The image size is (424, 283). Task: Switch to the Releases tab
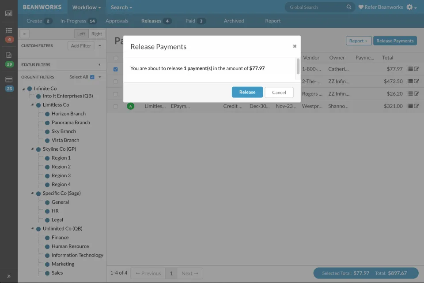[156, 21]
